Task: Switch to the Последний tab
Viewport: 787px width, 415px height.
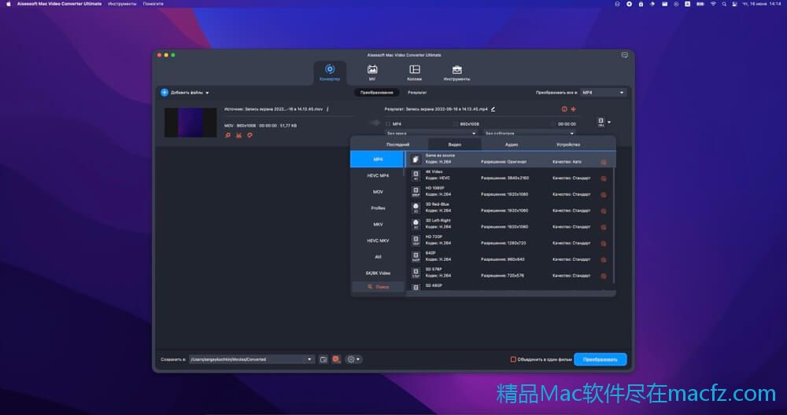Action: click(397, 145)
